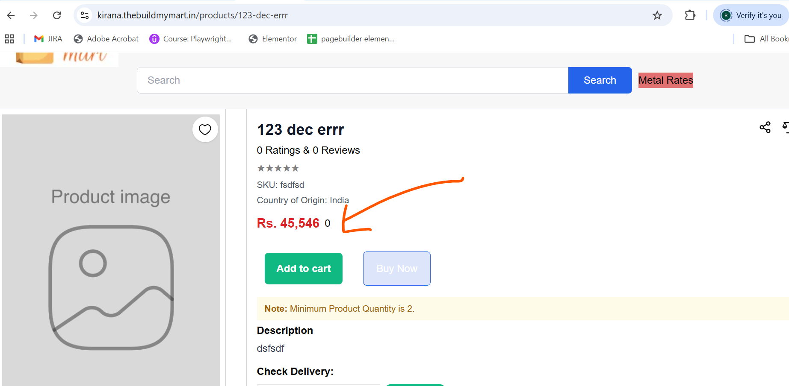The image size is (789, 386).
Task: Bookmark this page with the star icon
Action: pyautogui.click(x=657, y=15)
